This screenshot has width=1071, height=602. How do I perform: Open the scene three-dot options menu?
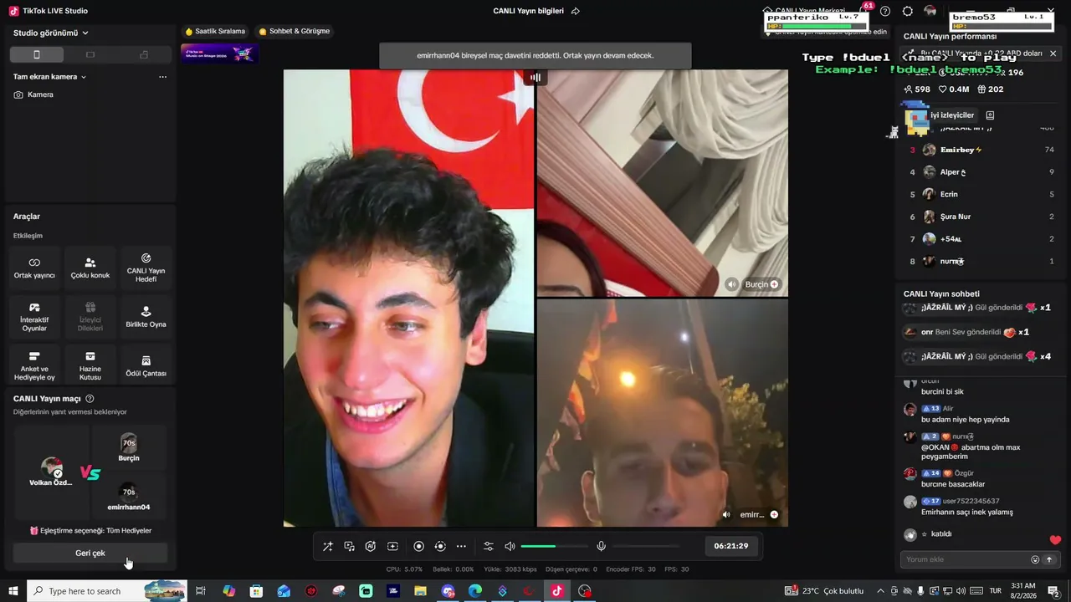coord(162,77)
